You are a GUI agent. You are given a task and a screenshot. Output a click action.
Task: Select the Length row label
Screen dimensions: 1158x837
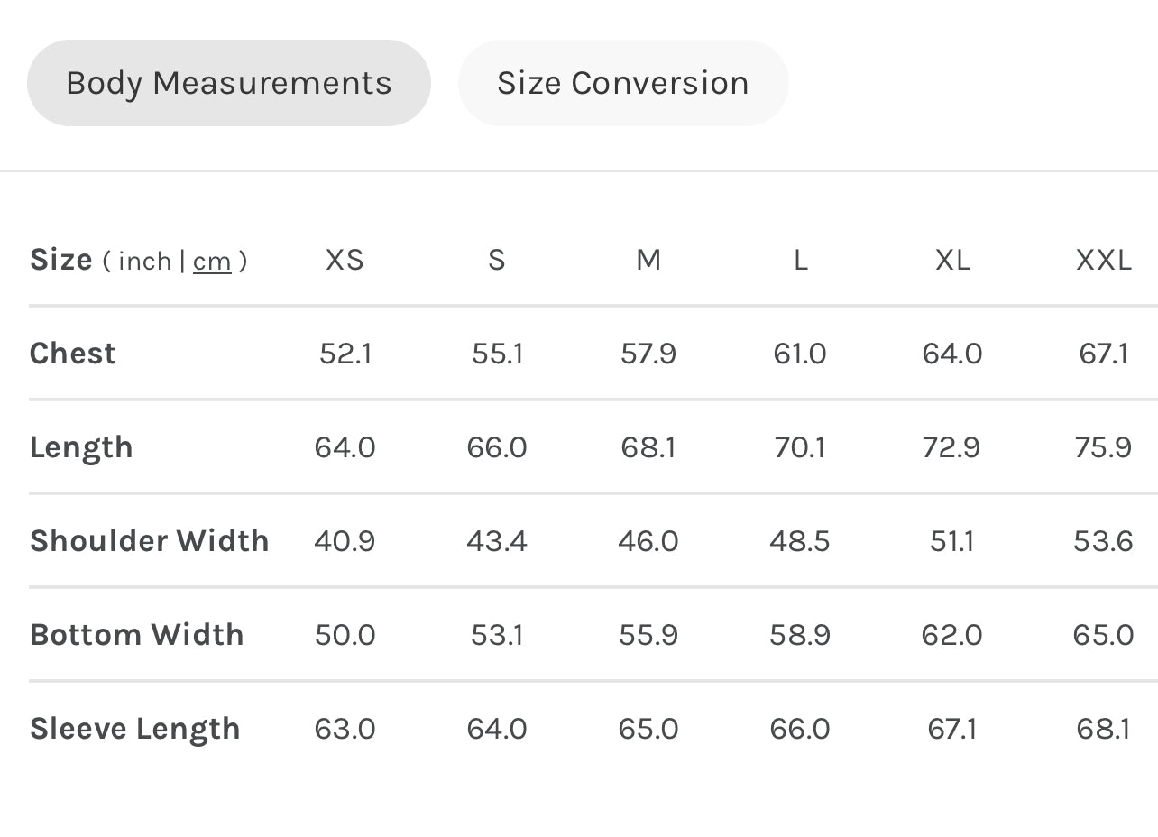point(81,447)
